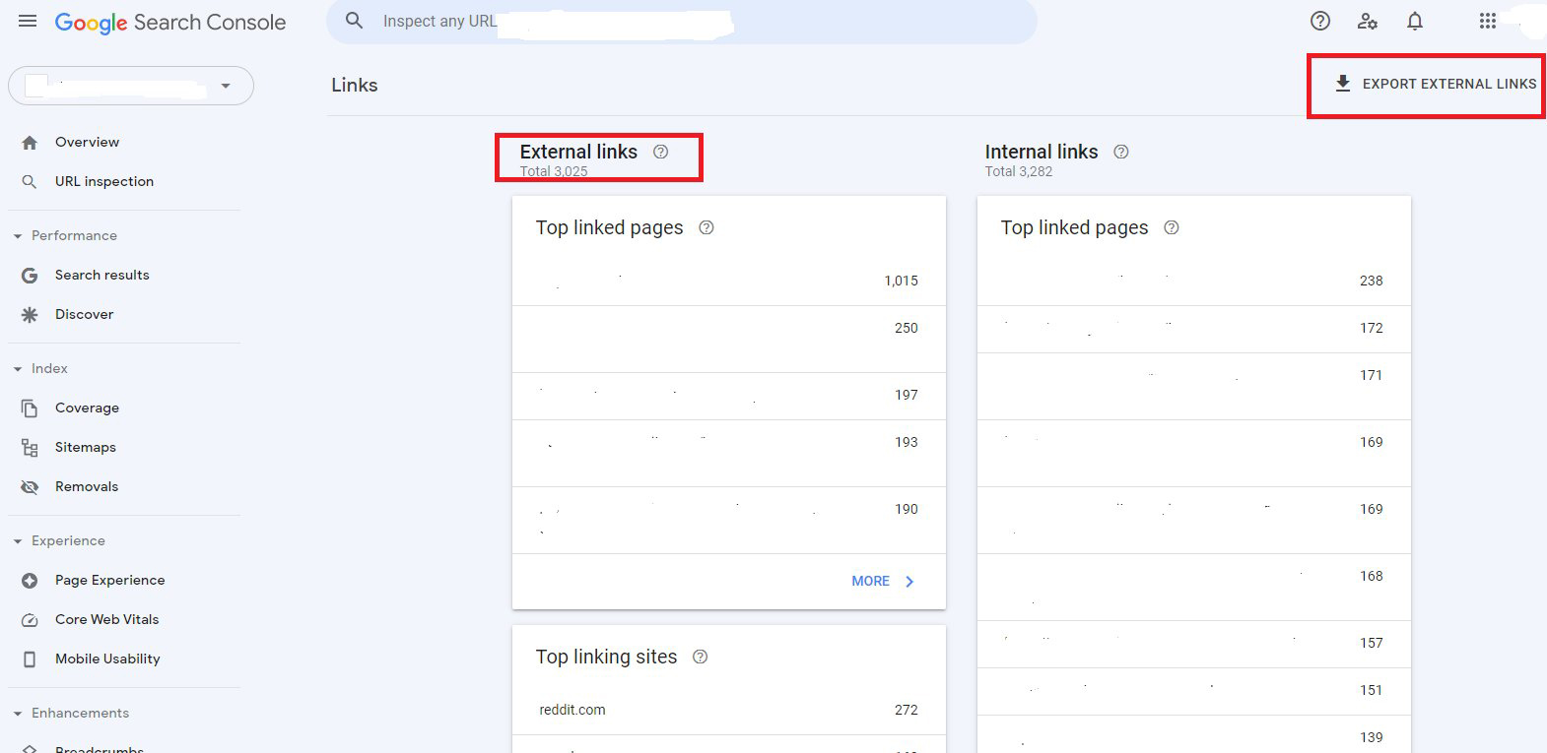
Task: Click MORE under Top linked pages
Action: [882, 581]
